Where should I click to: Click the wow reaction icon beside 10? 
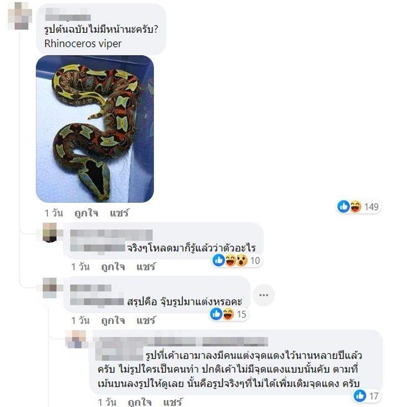241,260
